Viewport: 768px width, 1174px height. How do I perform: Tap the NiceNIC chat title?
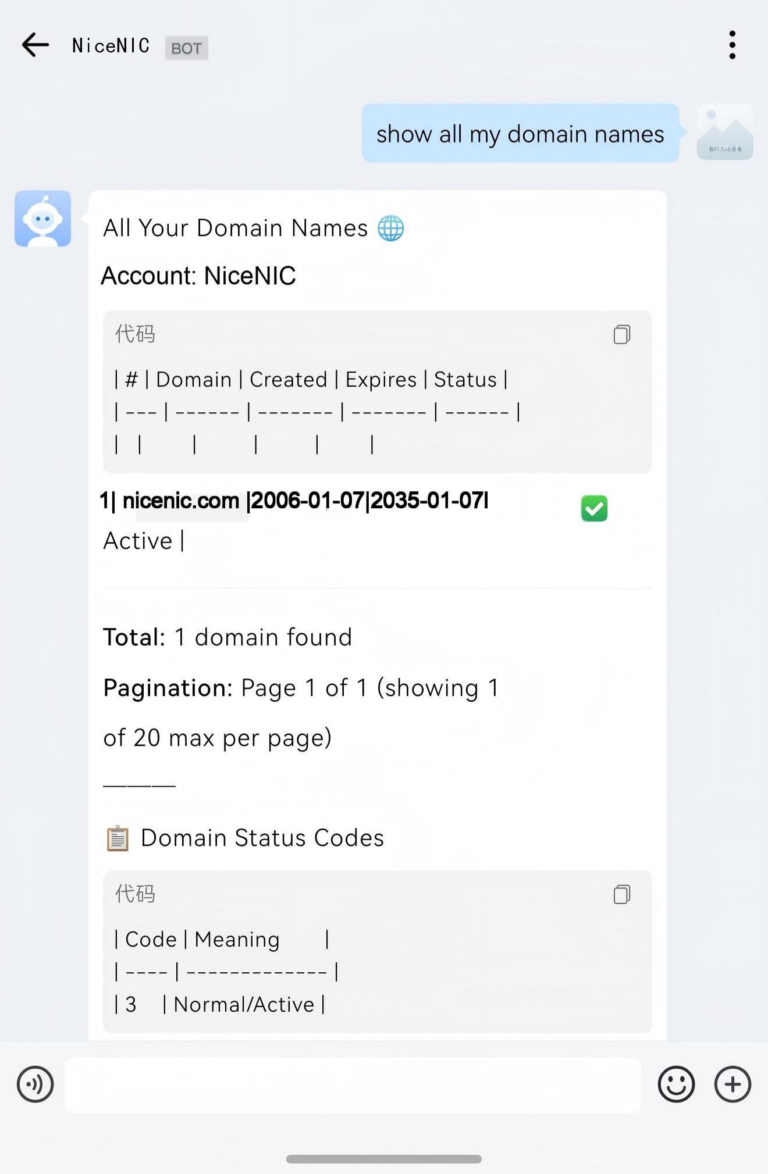coord(111,45)
